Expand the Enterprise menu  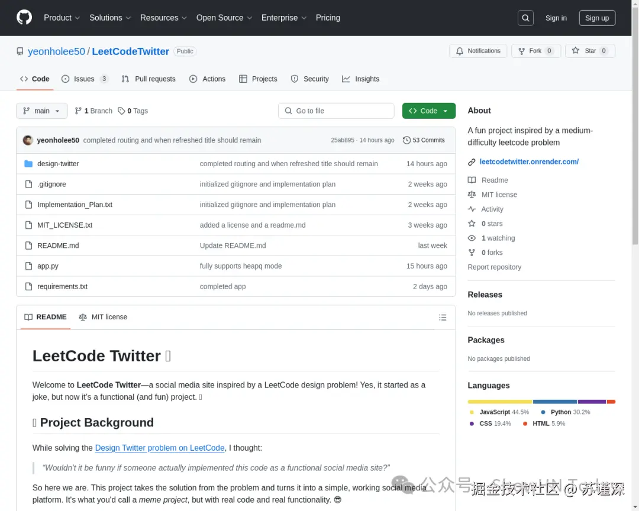point(283,18)
